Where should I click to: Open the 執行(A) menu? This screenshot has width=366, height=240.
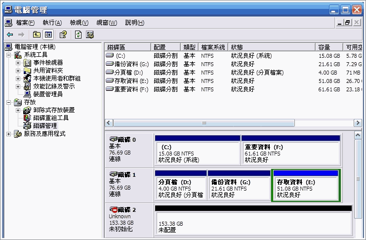click(52, 23)
